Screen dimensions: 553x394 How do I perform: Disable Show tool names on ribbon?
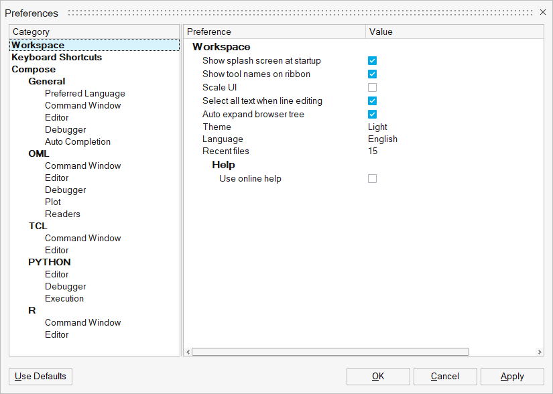point(372,74)
